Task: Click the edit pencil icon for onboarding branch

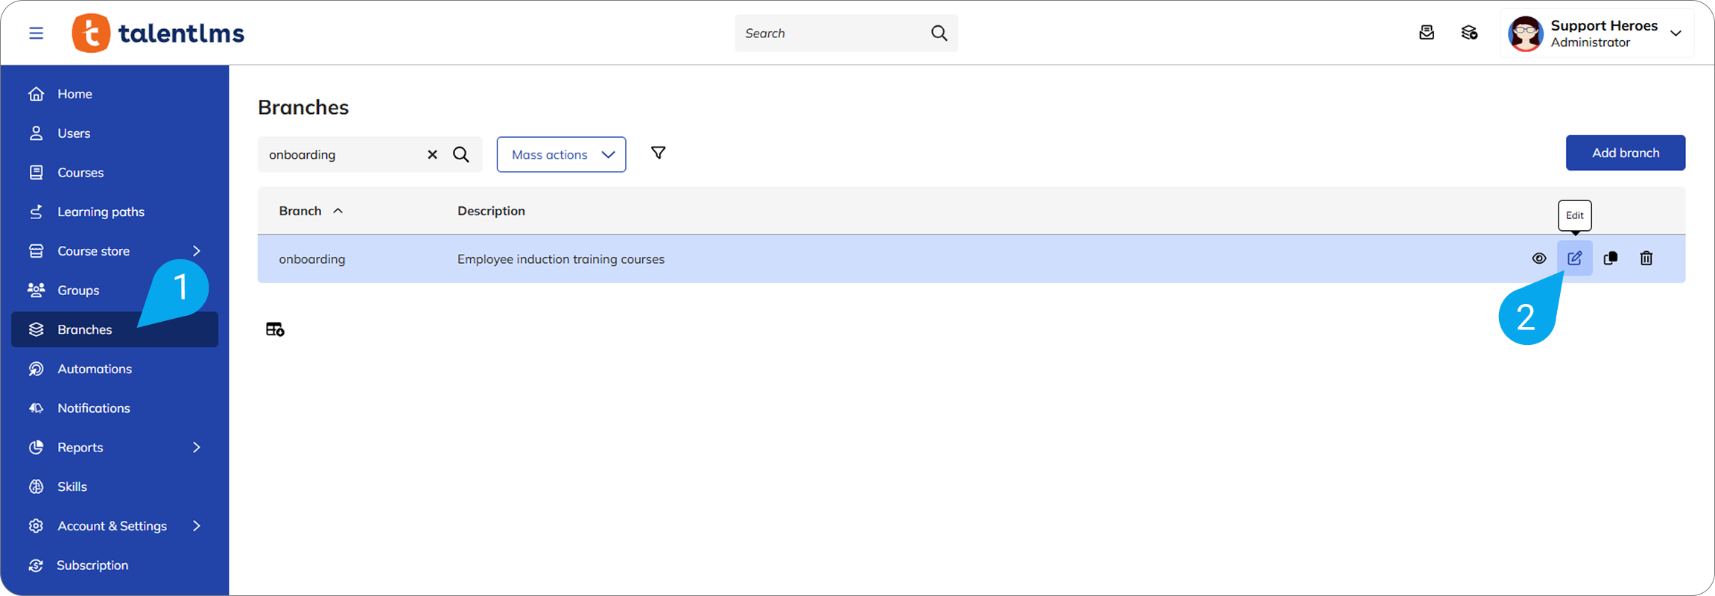Action: [1574, 259]
